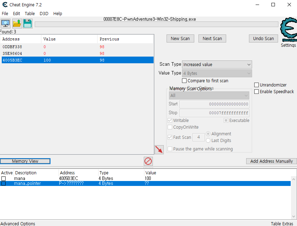Toggle the Executable checkbox
This screenshot has width=297, height=226.
pos(226,121)
